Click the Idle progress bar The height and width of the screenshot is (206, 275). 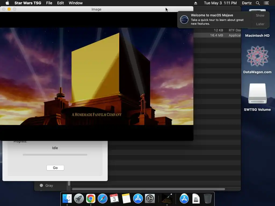55,155
